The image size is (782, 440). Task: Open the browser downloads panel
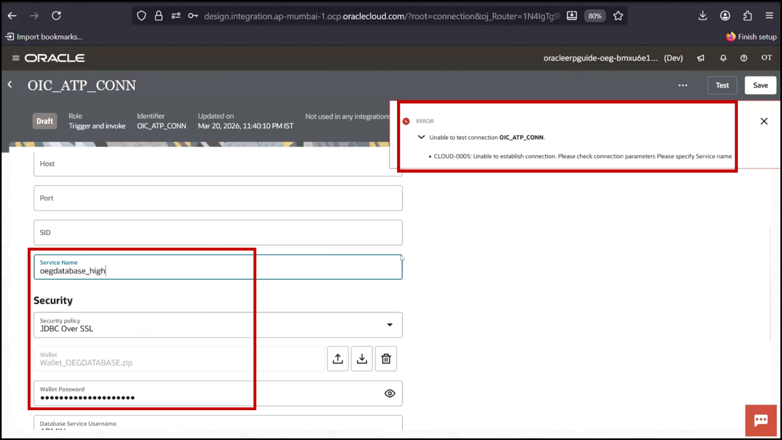(x=703, y=16)
